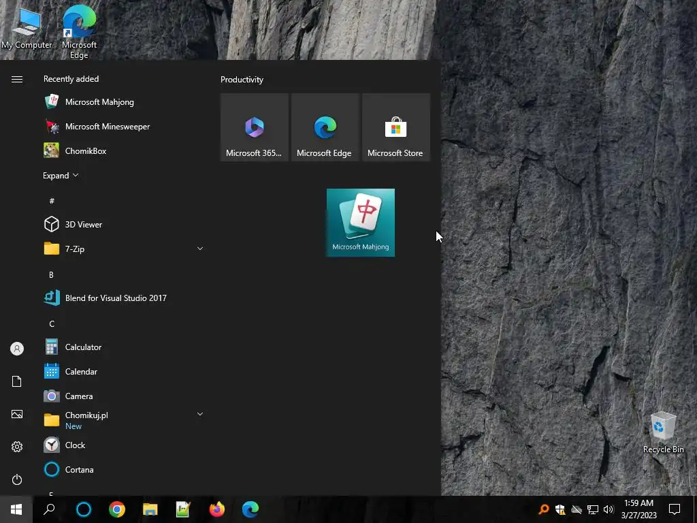Open the 7-Zip folder entry
This screenshot has height=523, width=697.
tap(125, 249)
